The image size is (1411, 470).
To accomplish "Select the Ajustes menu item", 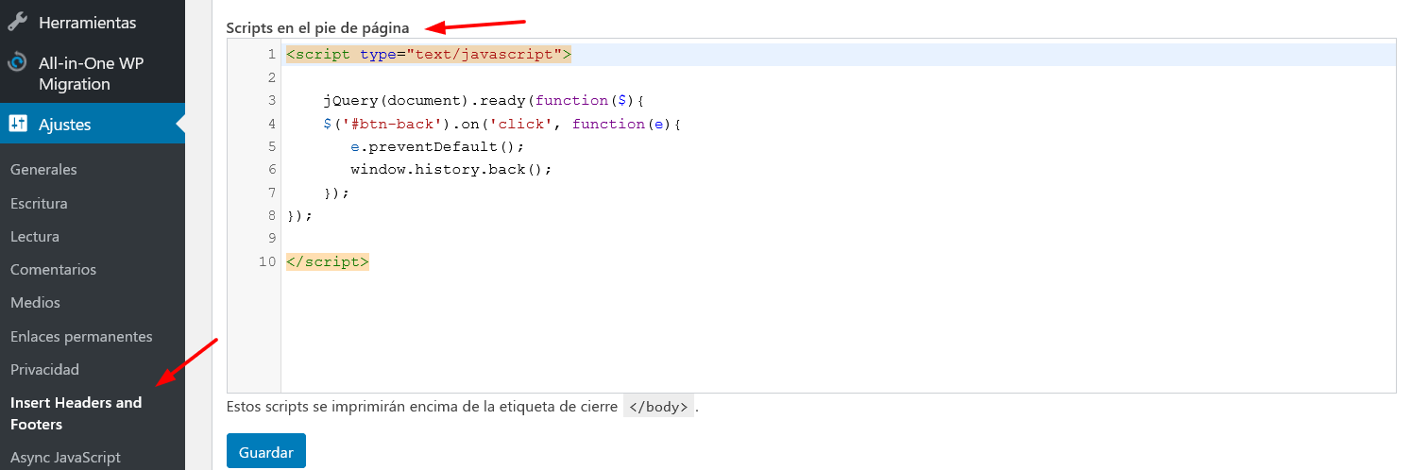I will 93,124.
